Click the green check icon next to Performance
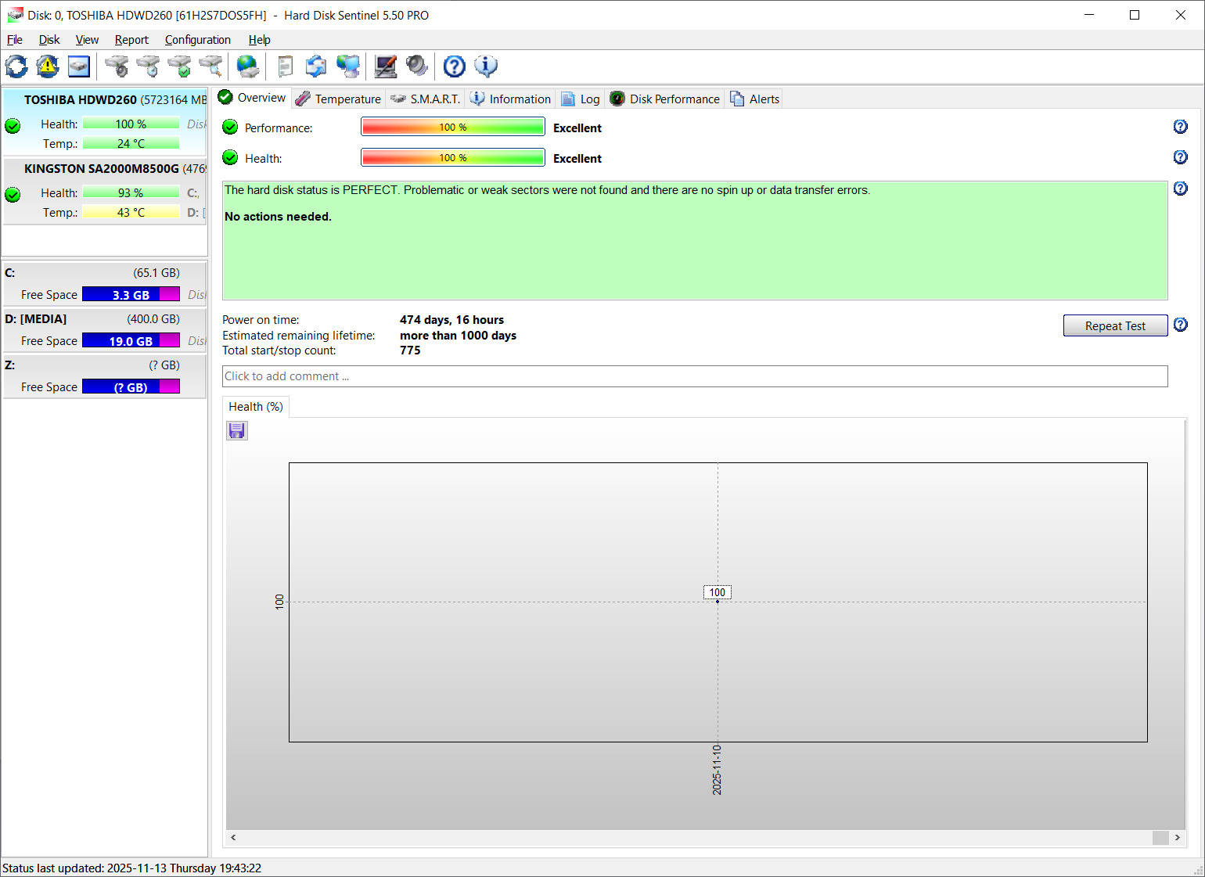This screenshot has height=877, width=1205. [x=230, y=127]
